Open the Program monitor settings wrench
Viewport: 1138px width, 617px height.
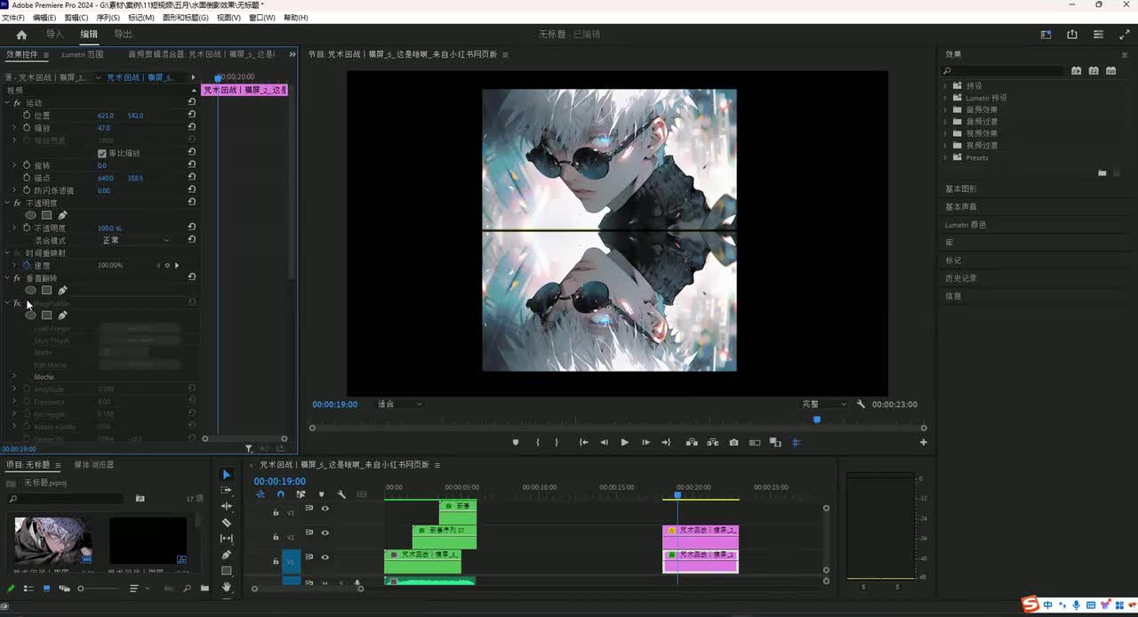861,405
